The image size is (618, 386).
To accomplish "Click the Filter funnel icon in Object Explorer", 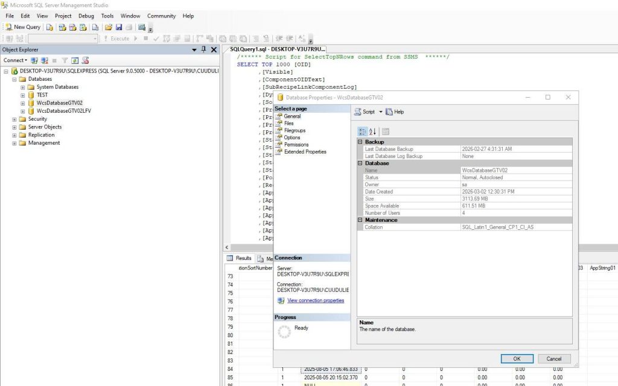I will (x=65, y=60).
